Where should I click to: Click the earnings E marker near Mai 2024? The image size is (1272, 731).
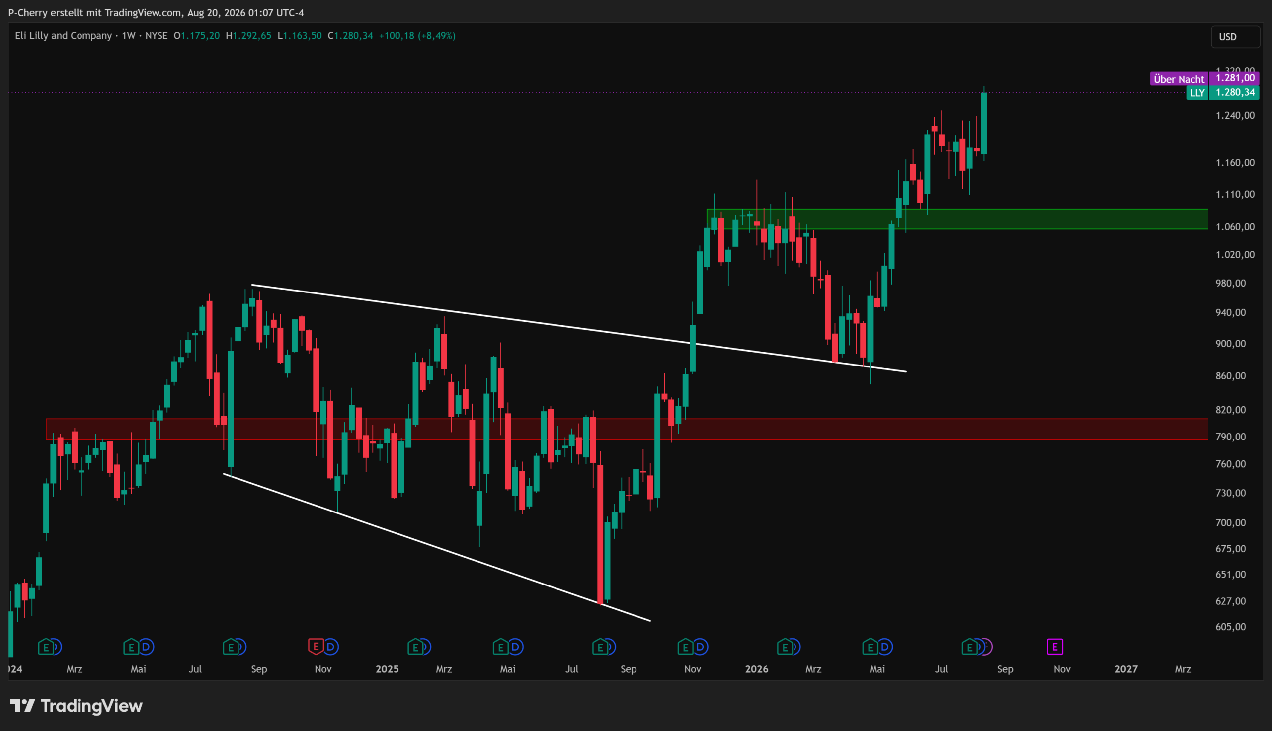[131, 647]
